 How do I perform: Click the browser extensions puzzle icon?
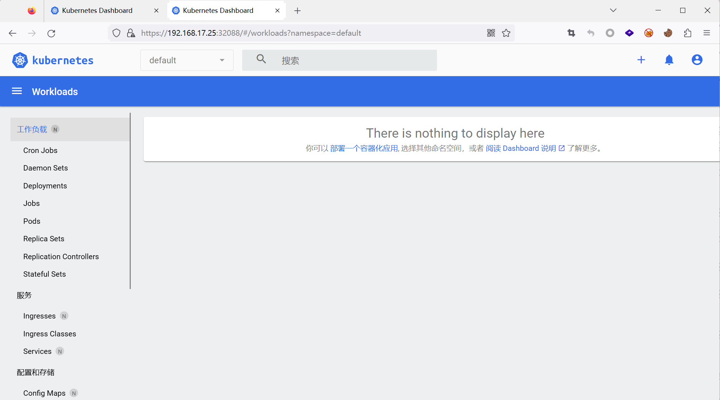coord(687,33)
